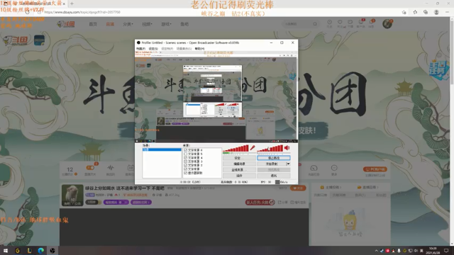Click the Stop Streaming button in OBS

(274, 158)
